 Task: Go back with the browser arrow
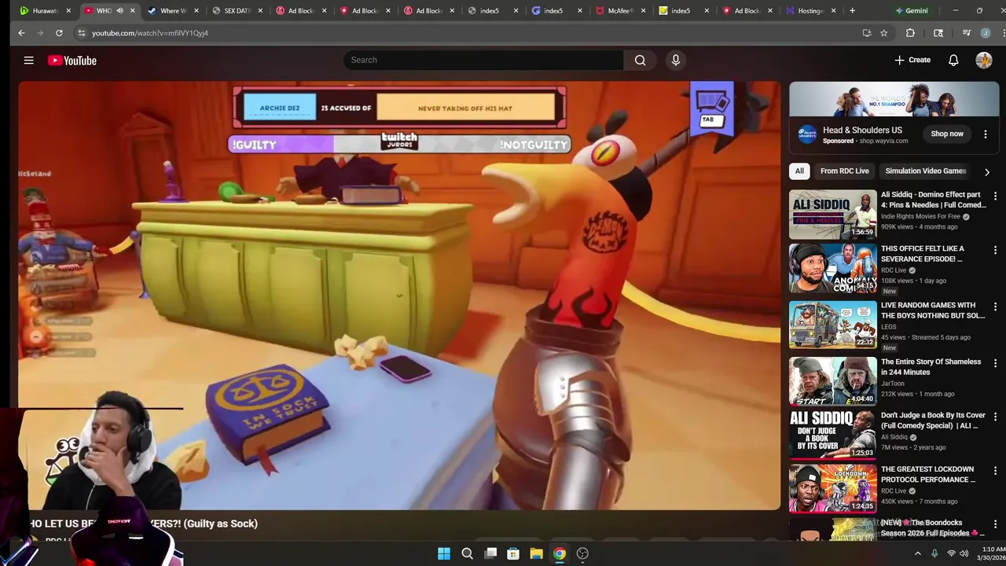(x=21, y=33)
